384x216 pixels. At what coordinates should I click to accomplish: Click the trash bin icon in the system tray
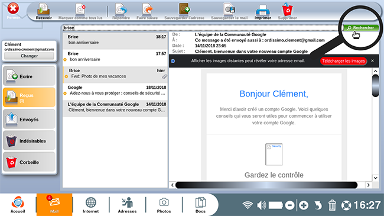coord(332,205)
